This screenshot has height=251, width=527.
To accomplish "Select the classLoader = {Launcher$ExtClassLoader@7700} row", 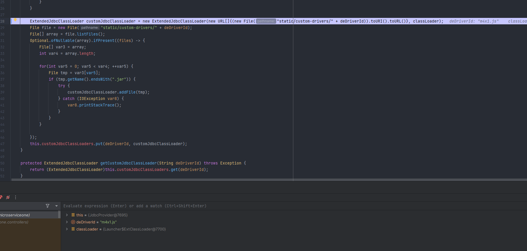I will (294, 229).
